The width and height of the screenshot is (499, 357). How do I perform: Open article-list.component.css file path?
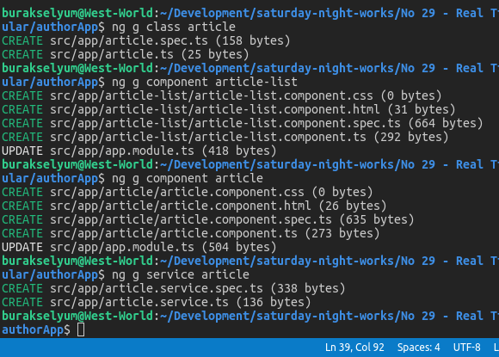(x=212, y=95)
